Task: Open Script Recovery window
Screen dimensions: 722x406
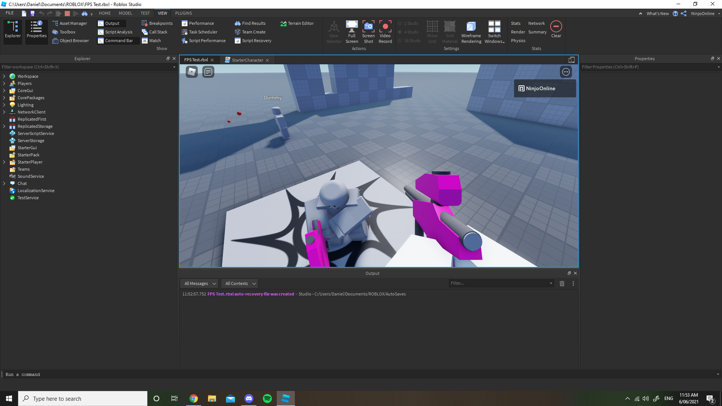Action: pos(253,41)
